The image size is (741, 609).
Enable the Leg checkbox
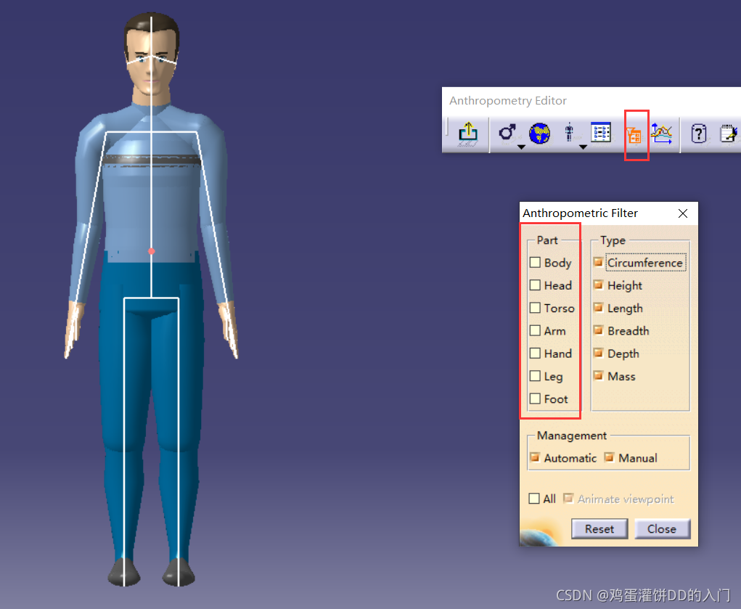(535, 376)
